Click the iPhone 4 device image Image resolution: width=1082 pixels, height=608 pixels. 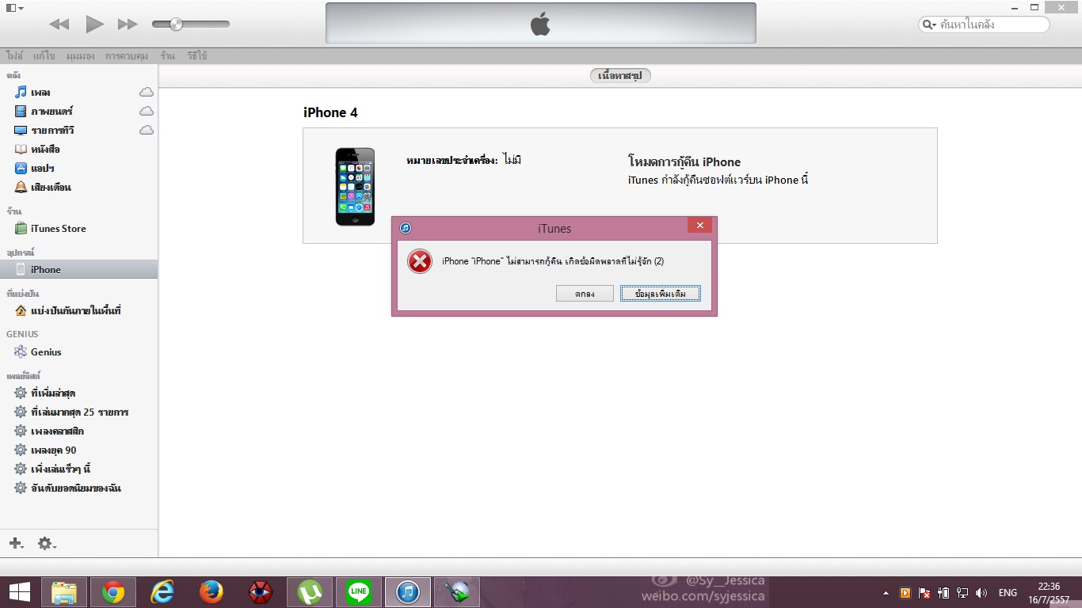click(355, 187)
